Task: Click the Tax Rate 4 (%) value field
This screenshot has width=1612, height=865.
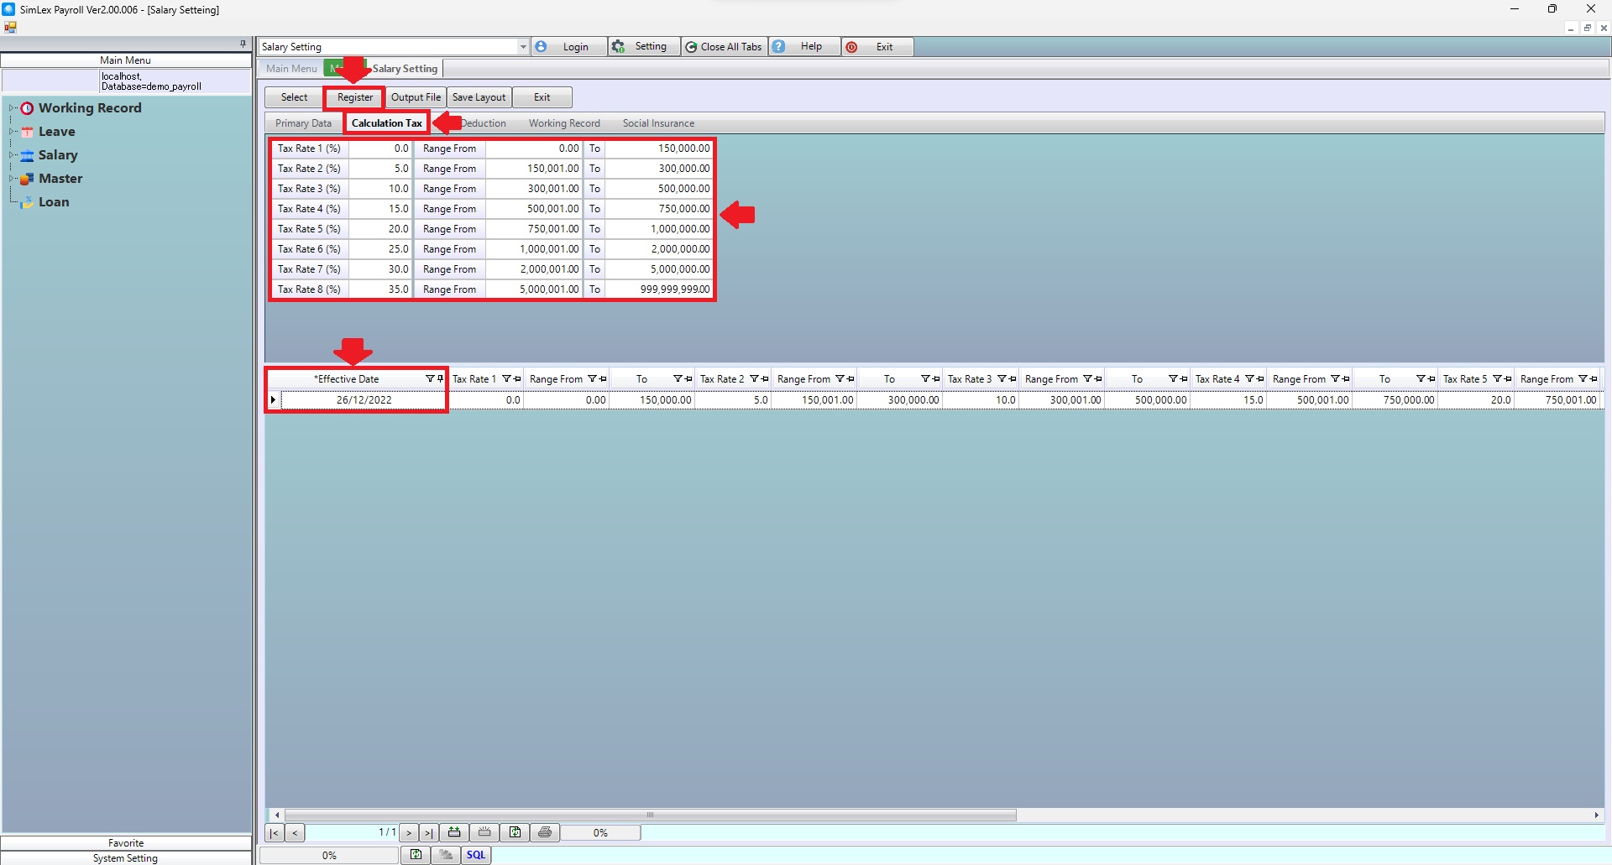Action: click(x=380, y=209)
